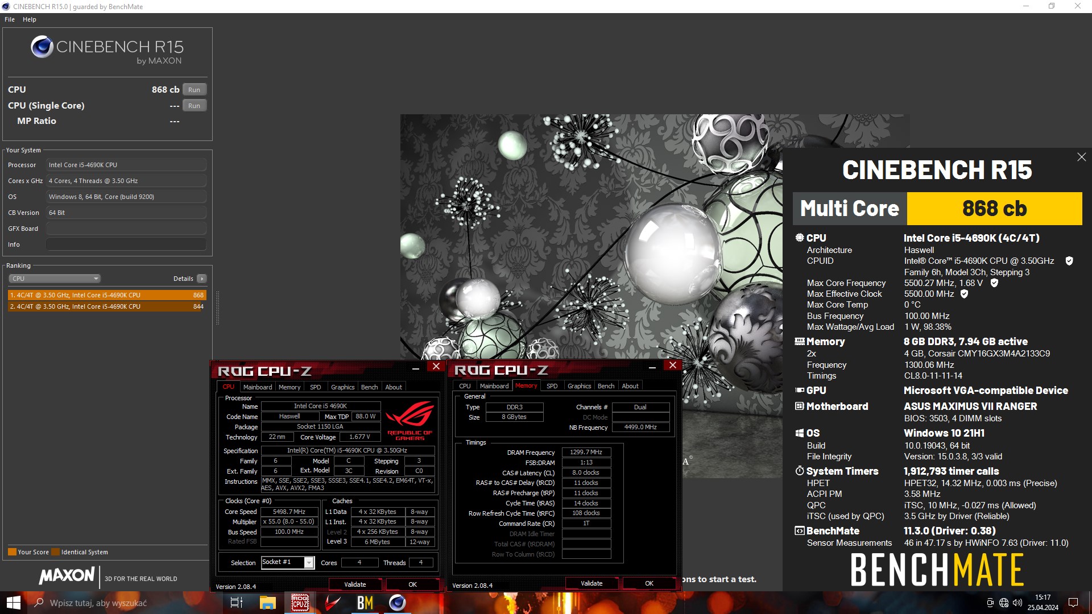Open Bench tab in right CPU-Z

coord(606,386)
